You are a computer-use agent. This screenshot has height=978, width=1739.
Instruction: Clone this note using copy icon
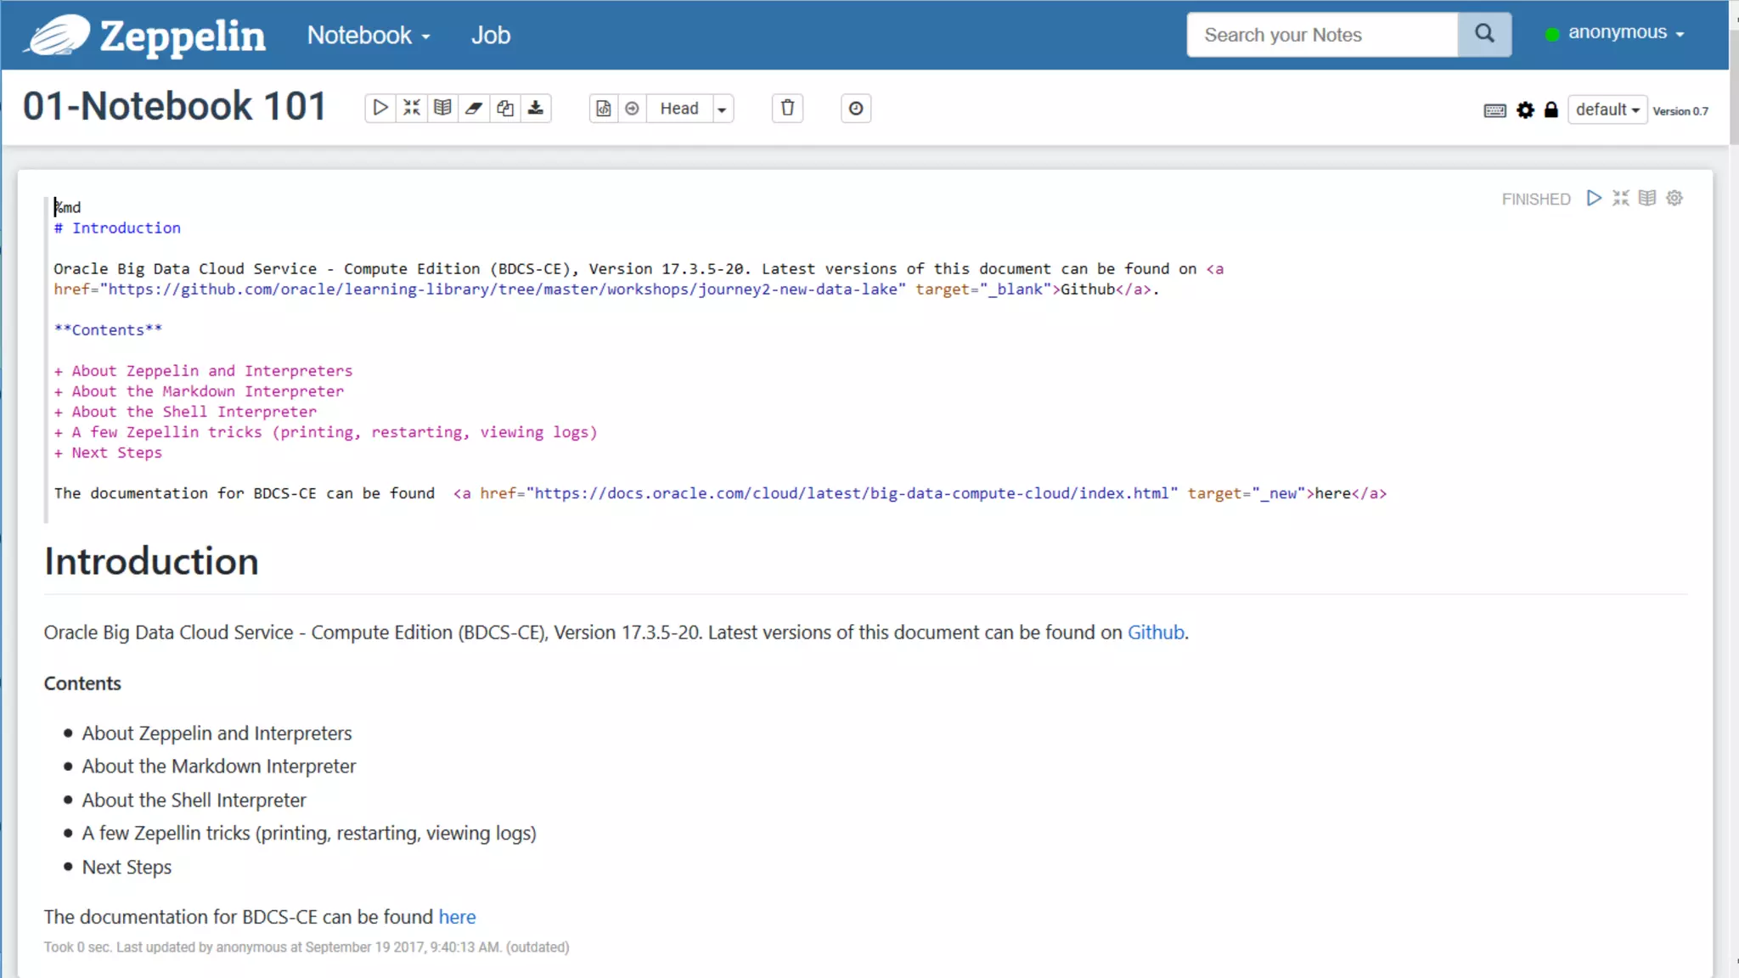click(505, 108)
